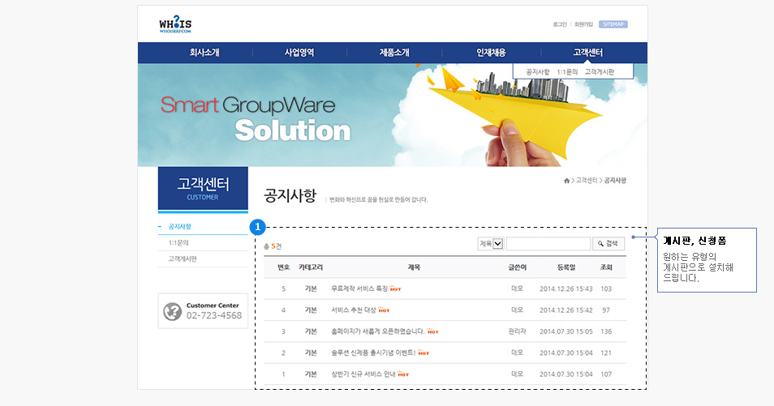Click the 로그인 link at the top
The width and height of the screenshot is (774, 406).
(x=560, y=24)
